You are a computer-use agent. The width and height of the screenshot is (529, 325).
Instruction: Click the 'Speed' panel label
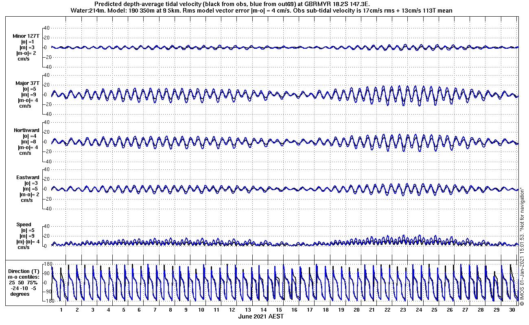pyautogui.click(x=24, y=224)
